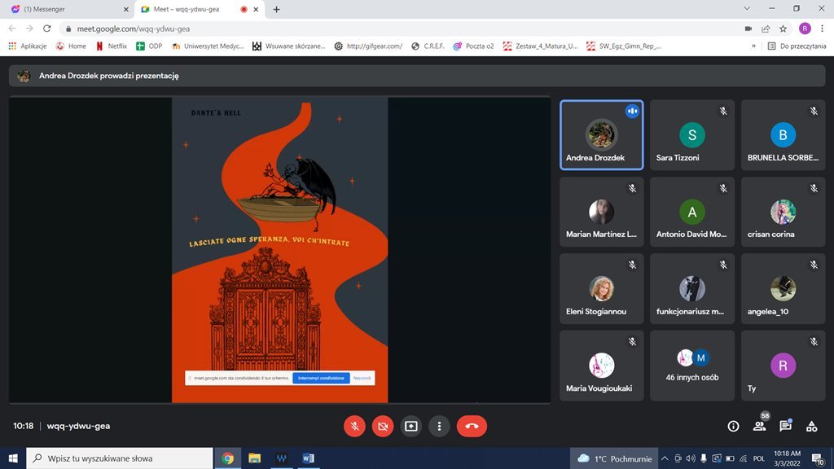
Task: Open the Do przeczytania reading list
Action: click(x=797, y=46)
